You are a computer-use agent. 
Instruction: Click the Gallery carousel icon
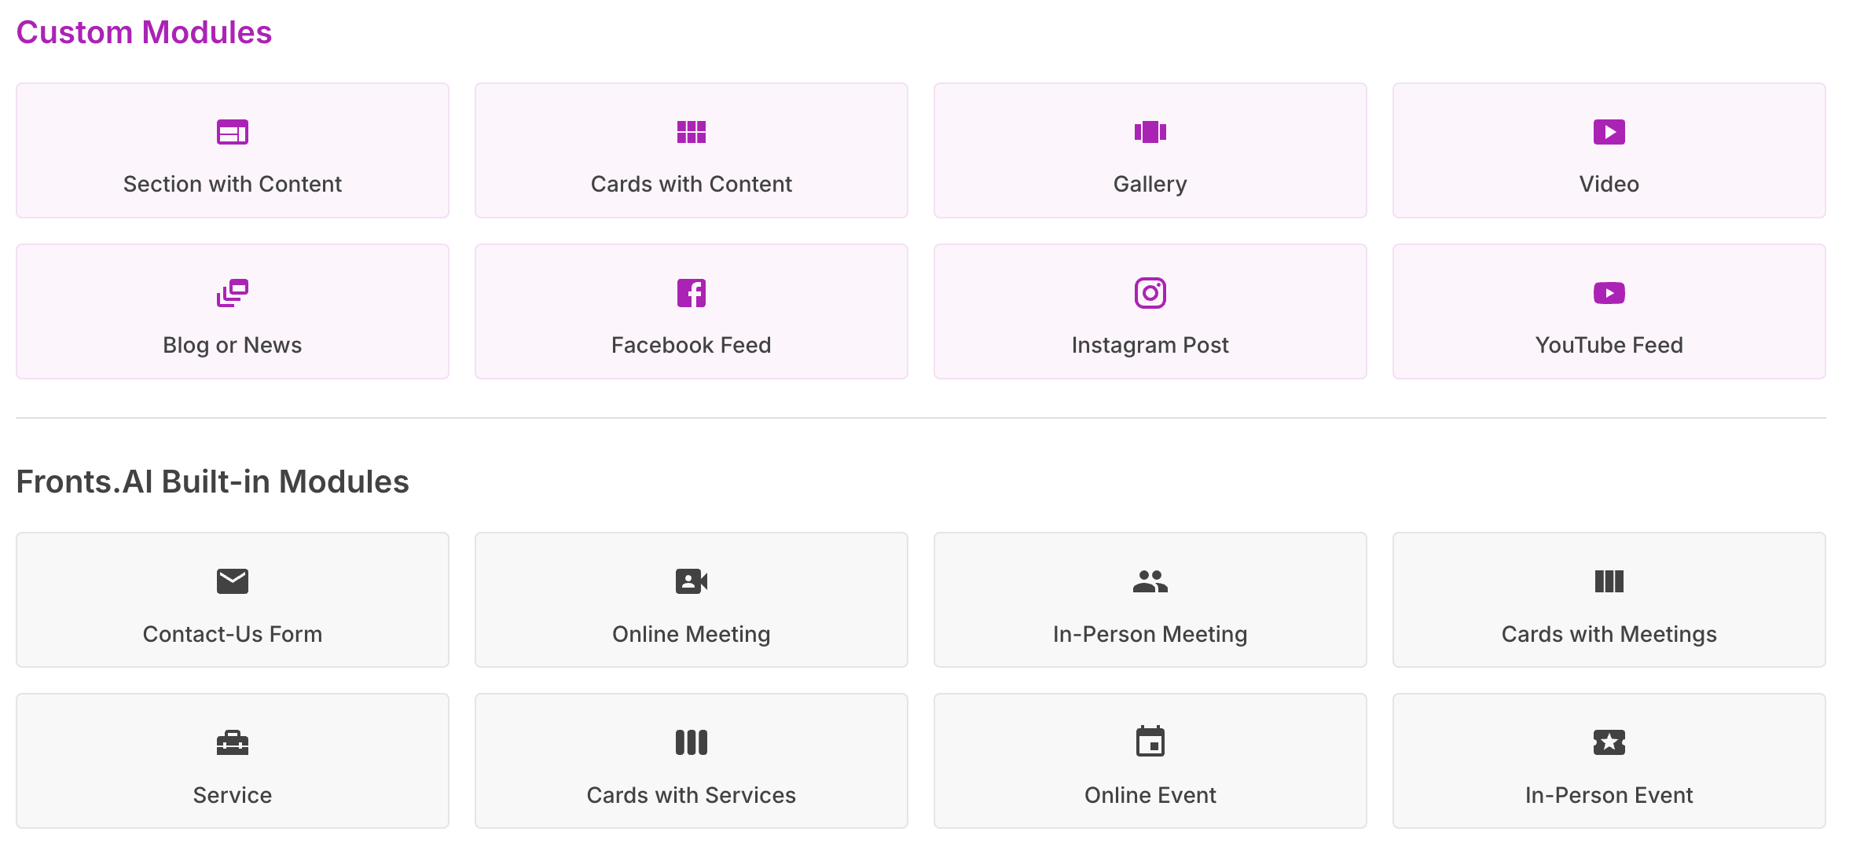(1150, 132)
